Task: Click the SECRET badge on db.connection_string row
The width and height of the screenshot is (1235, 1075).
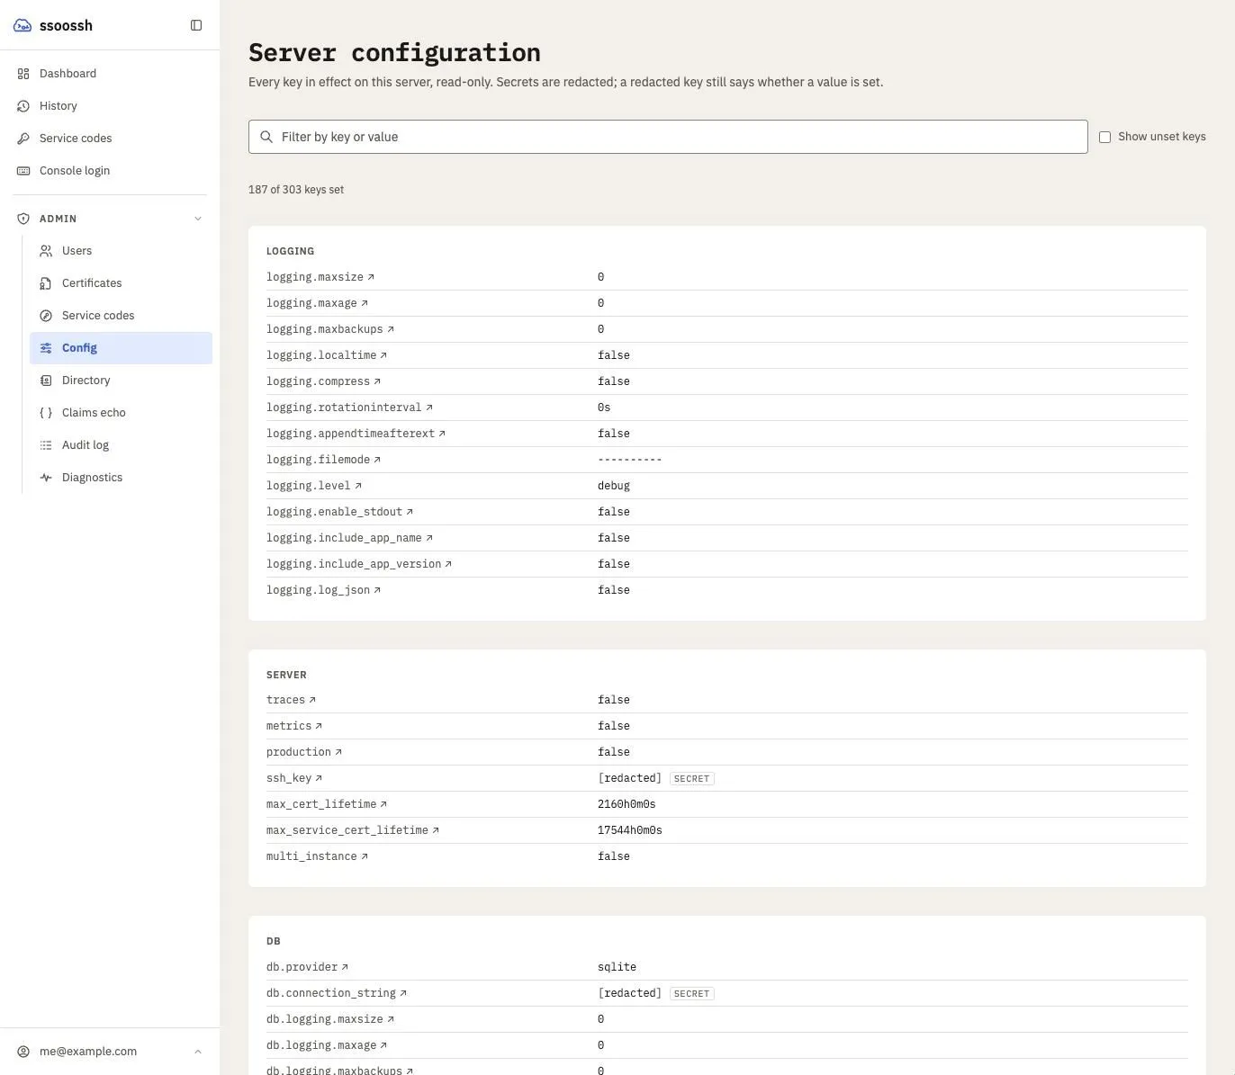Action: click(692, 994)
